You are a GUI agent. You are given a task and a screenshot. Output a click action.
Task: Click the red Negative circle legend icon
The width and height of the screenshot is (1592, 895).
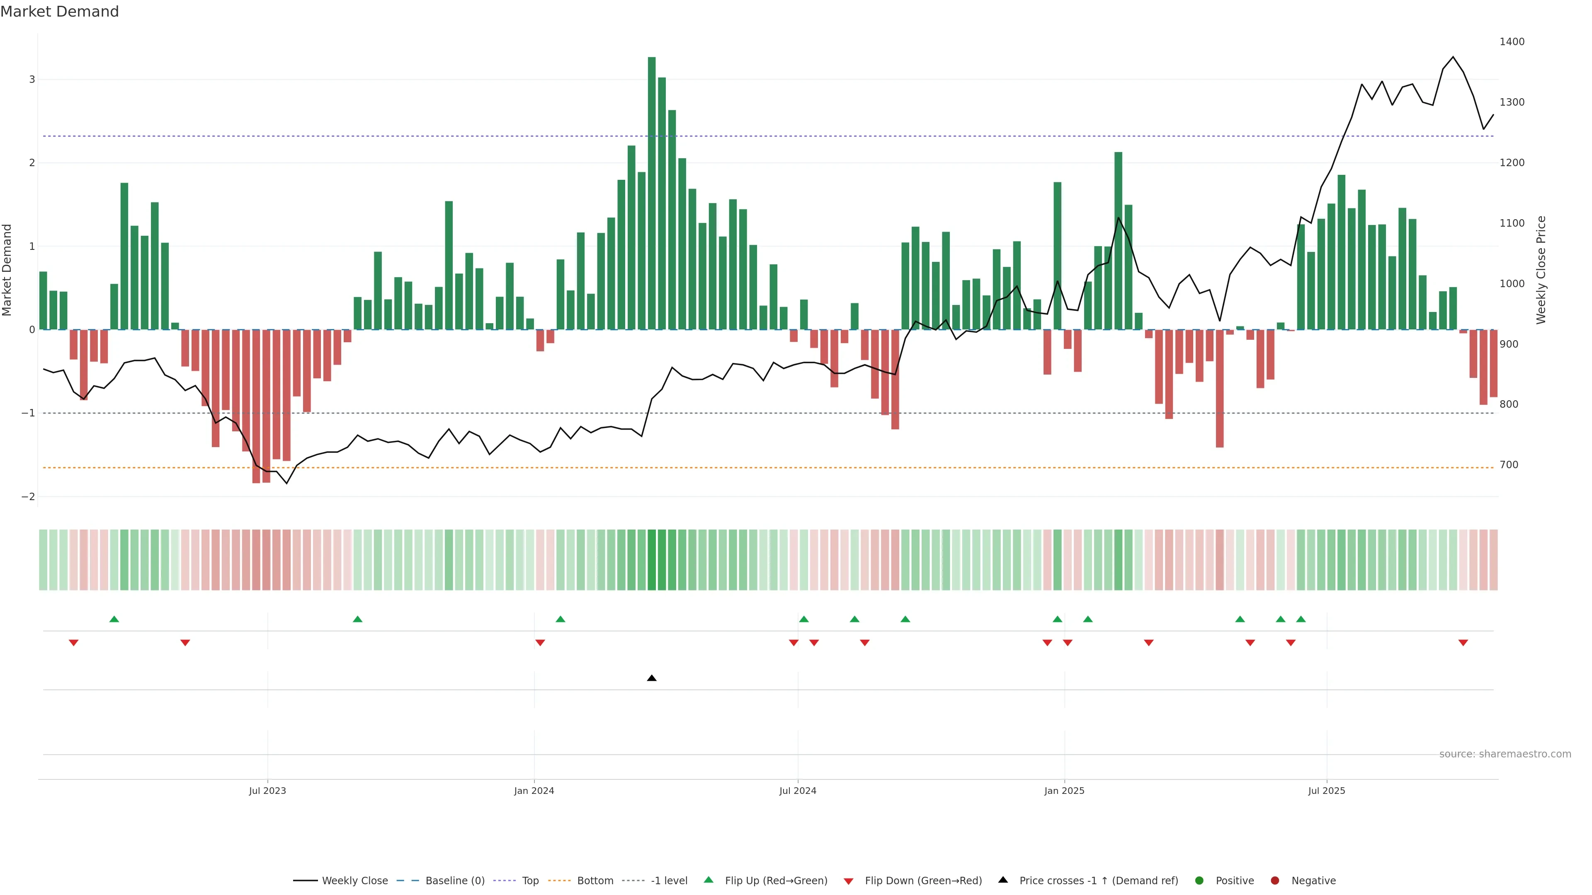[x=1274, y=880]
